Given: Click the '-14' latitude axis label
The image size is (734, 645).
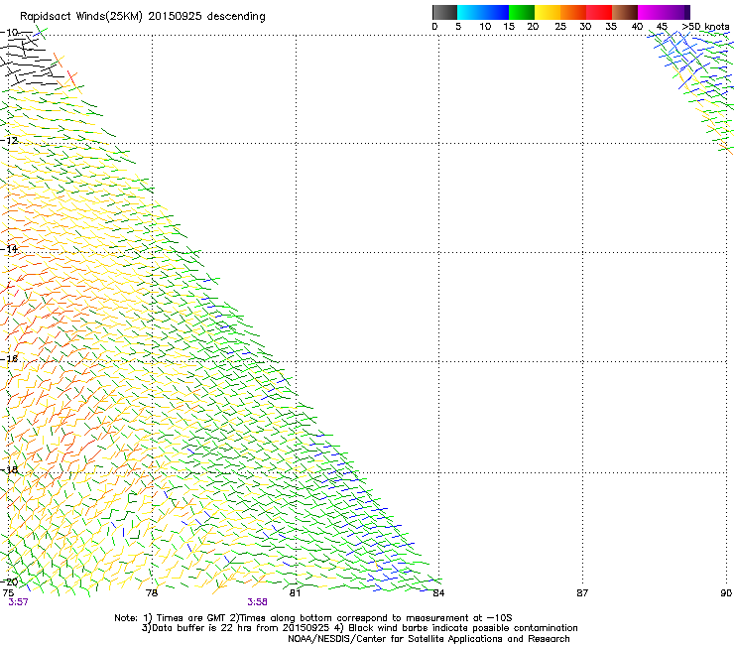Looking at the screenshot, I should coord(9,249).
